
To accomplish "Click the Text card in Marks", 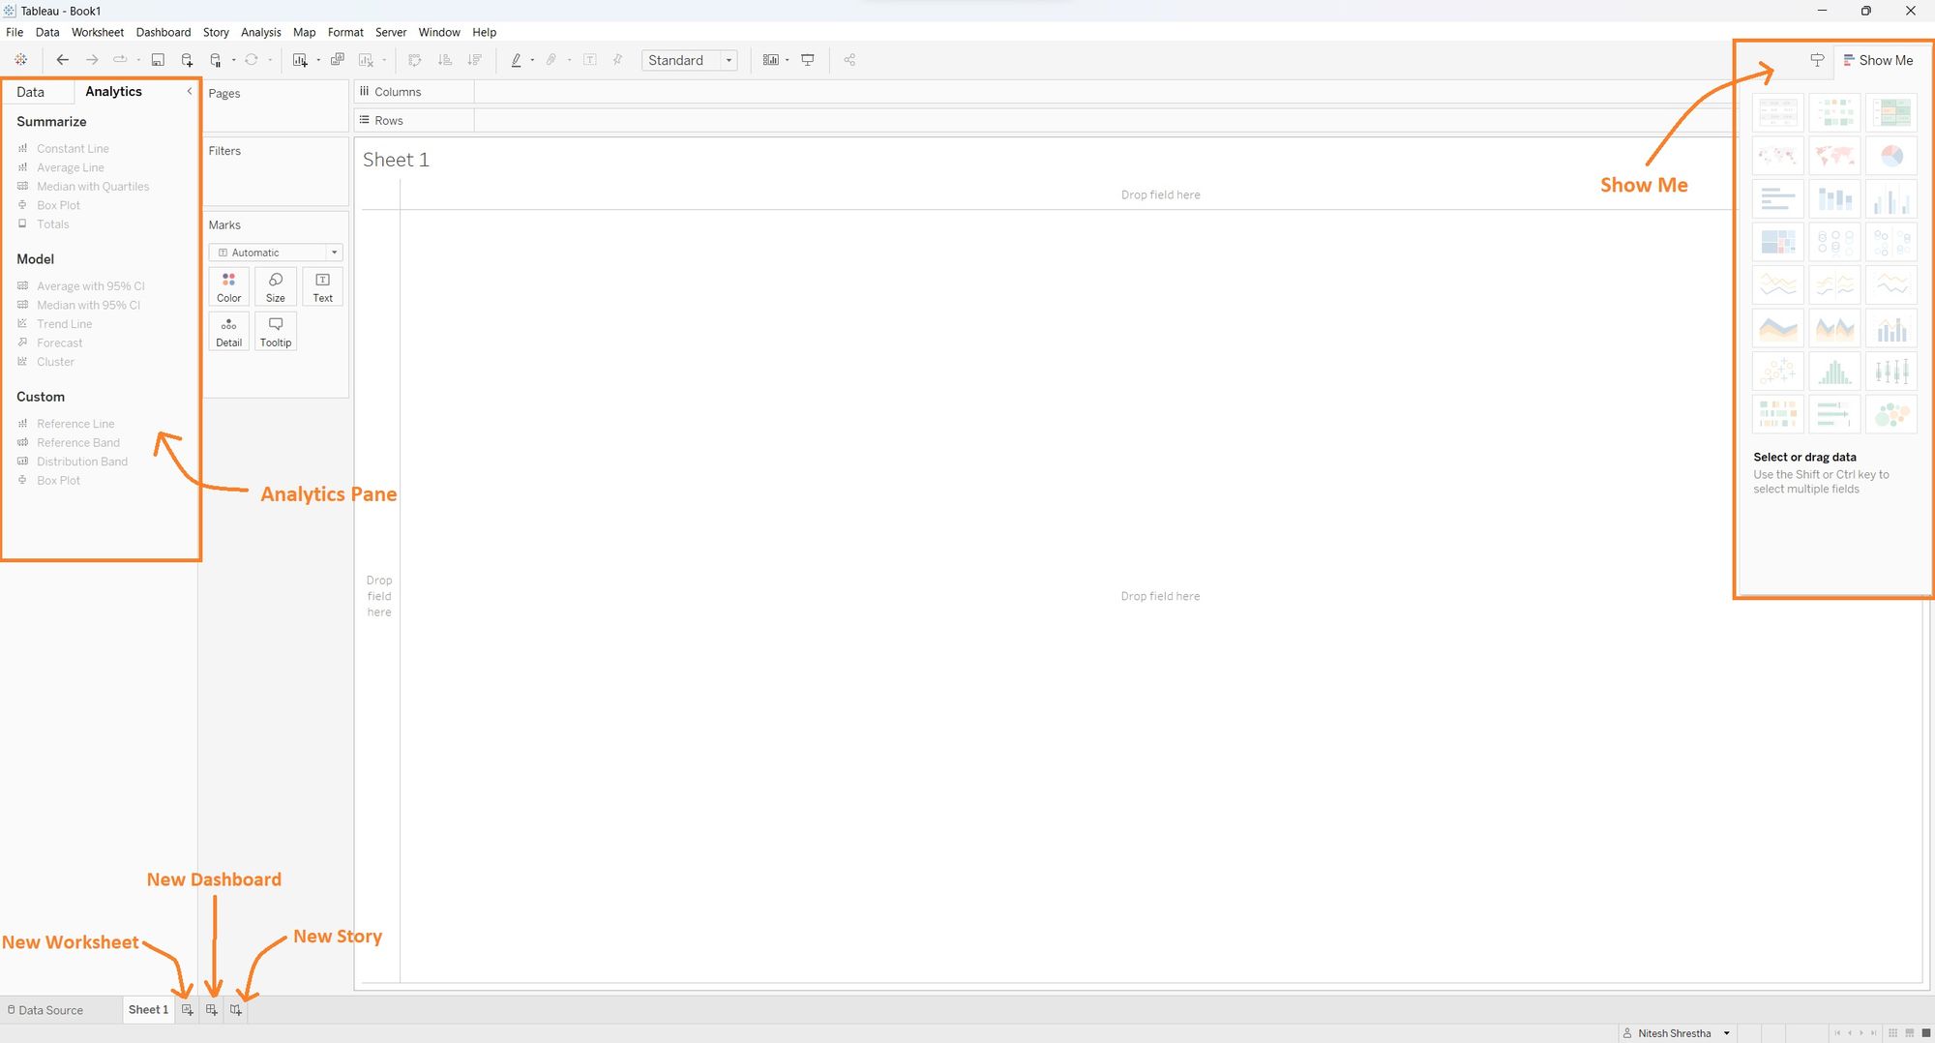I will 323,287.
